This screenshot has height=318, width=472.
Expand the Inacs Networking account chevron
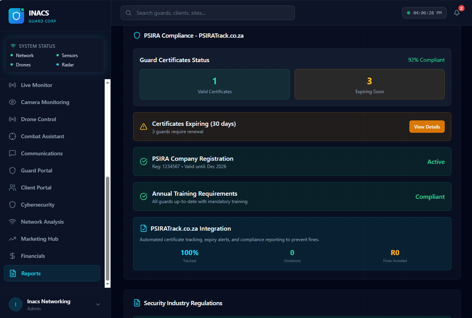click(x=98, y=304)
